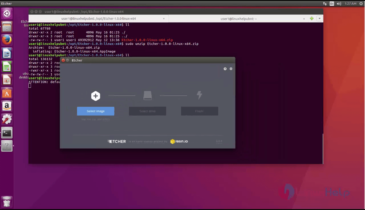
Task: Add a new terminal tab with green plus
Action: click(312, 18)
